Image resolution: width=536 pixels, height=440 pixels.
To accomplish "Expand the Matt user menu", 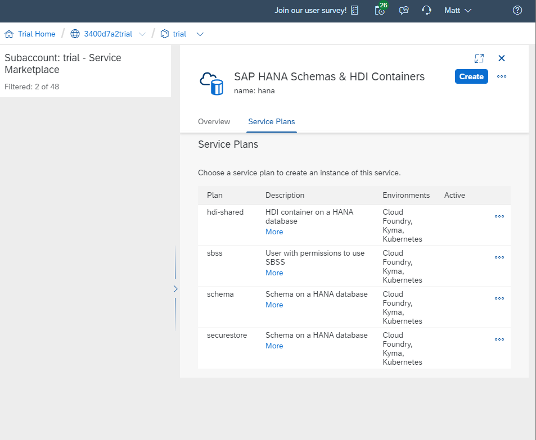I will (458, 10).
